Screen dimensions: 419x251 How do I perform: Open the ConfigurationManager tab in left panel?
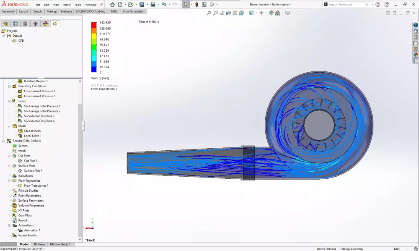click(26, 24)
